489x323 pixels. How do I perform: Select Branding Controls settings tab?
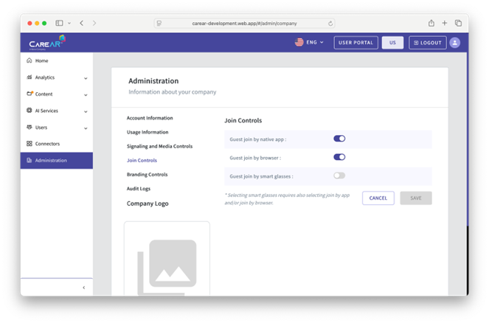coord(147,175)
